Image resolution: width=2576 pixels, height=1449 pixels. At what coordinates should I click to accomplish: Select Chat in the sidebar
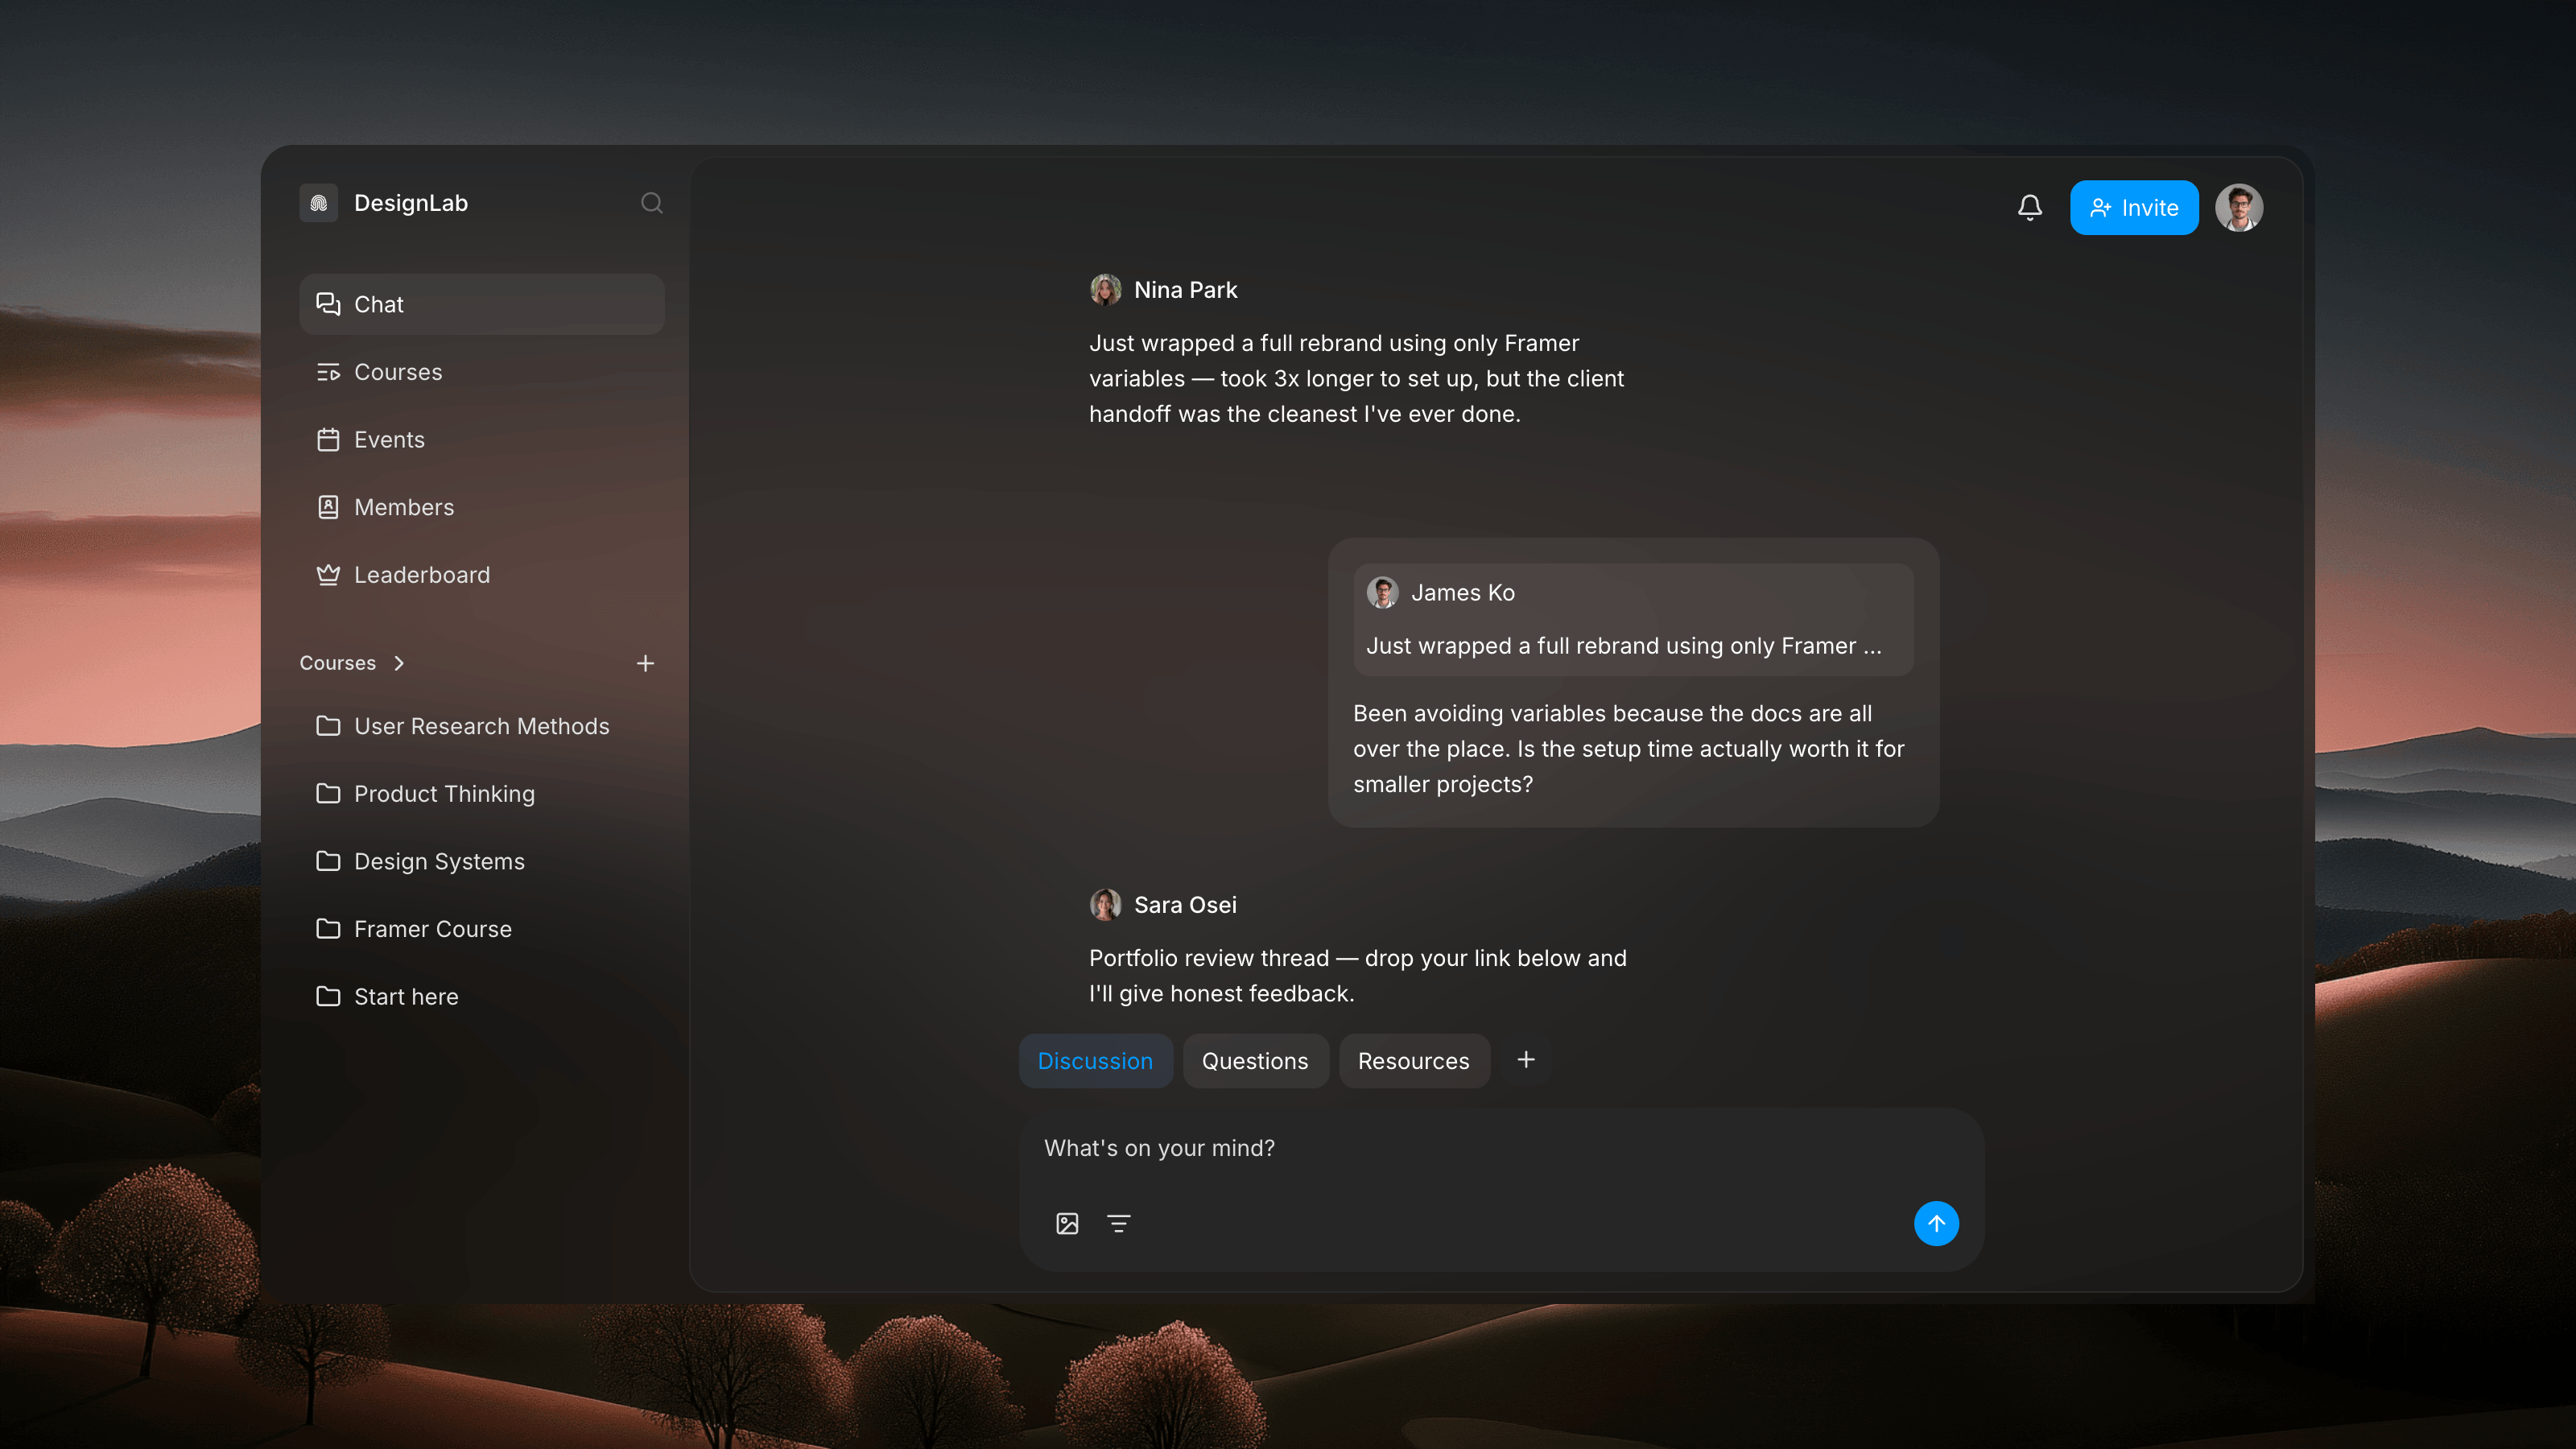point(481,304)
